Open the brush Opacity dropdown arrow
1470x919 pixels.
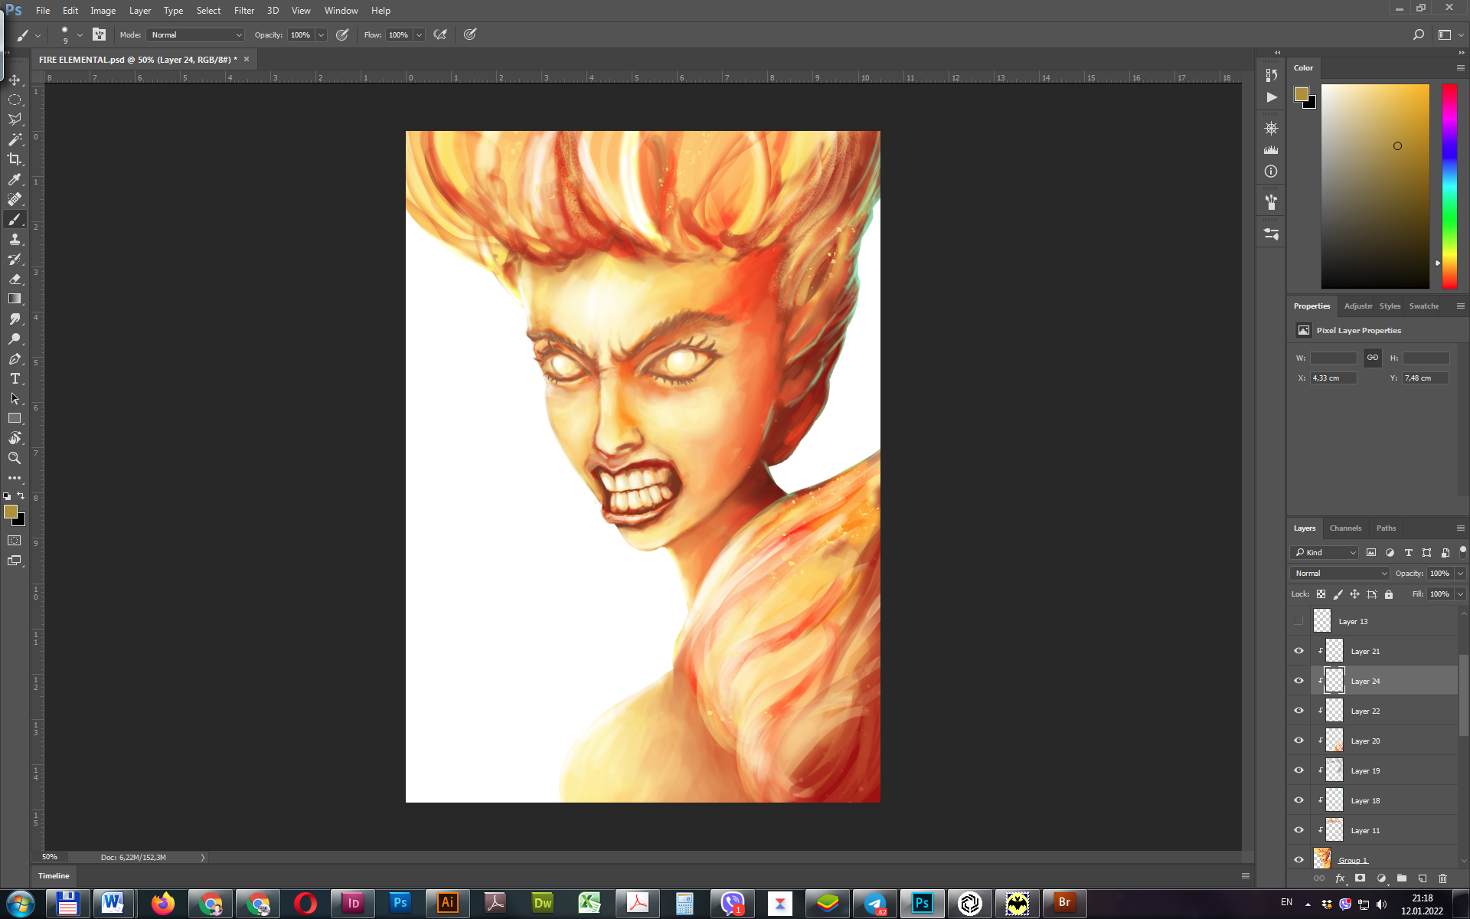click(322, 35)
